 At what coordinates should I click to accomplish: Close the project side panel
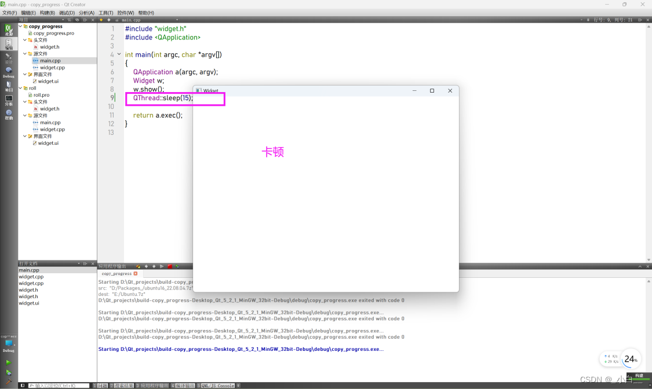pyautogui.click(x=93, y=20)
